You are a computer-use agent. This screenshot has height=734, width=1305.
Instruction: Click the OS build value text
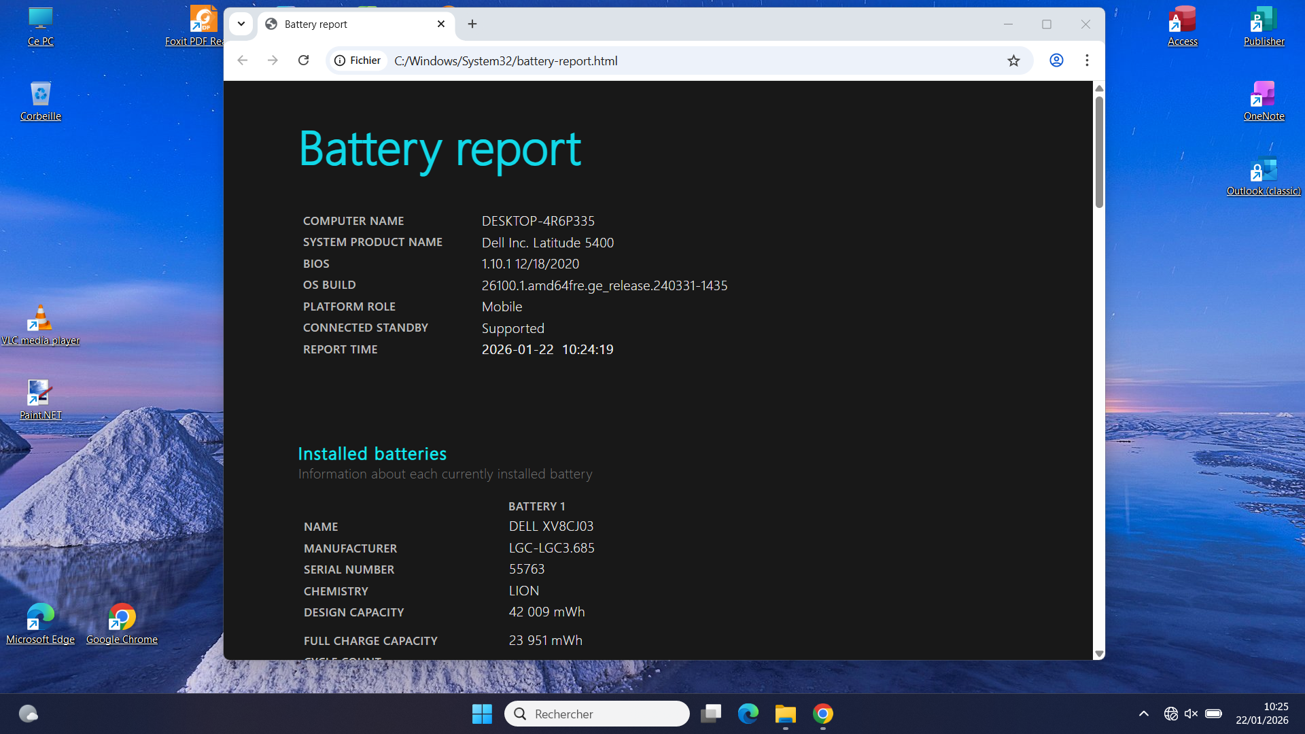604,285
